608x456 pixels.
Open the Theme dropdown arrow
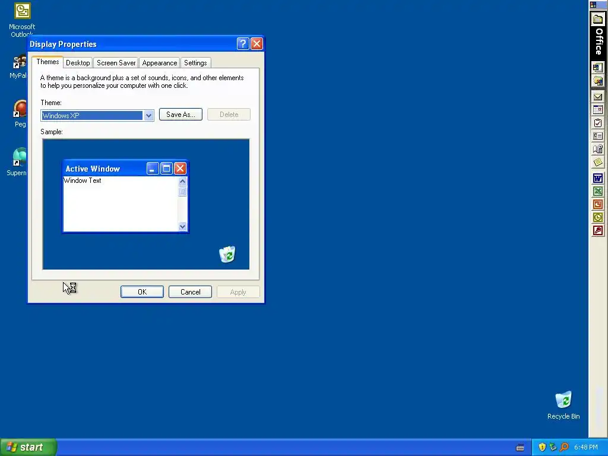click(148, 116)
